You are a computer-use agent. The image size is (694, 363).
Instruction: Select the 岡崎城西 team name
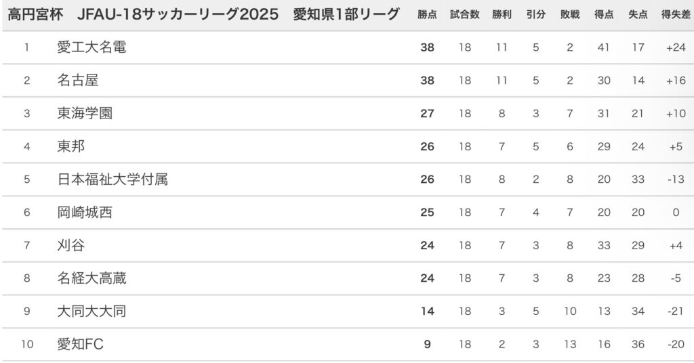pyautogui.click(x=85, y=213)
